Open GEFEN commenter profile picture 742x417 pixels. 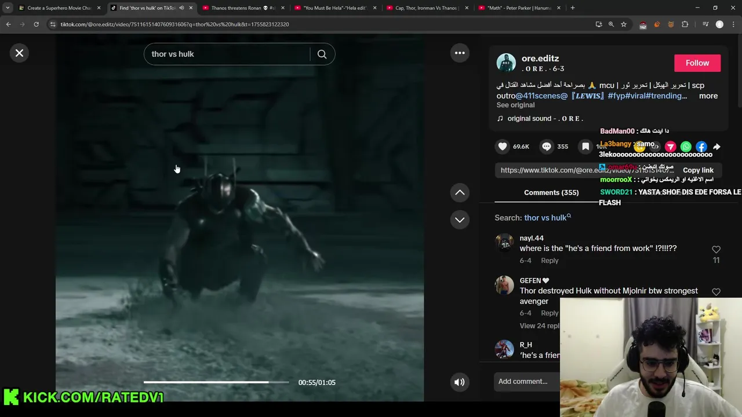pyautogui.click(x=504, y=285)
